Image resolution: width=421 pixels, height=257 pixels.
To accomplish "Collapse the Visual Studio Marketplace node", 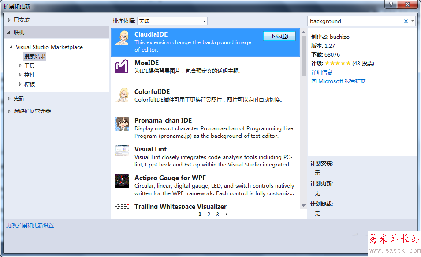I will [x=11, y=47].
